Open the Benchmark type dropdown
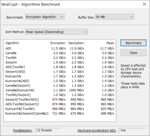 45,17
